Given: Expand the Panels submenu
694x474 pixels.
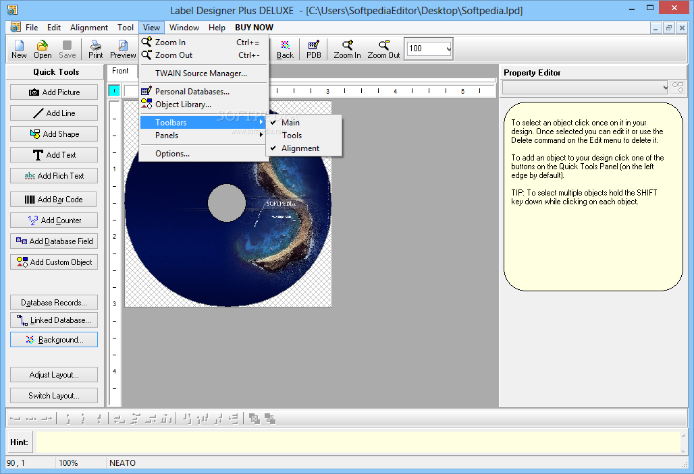Looking at the screenshot, I should coord(204,136).
